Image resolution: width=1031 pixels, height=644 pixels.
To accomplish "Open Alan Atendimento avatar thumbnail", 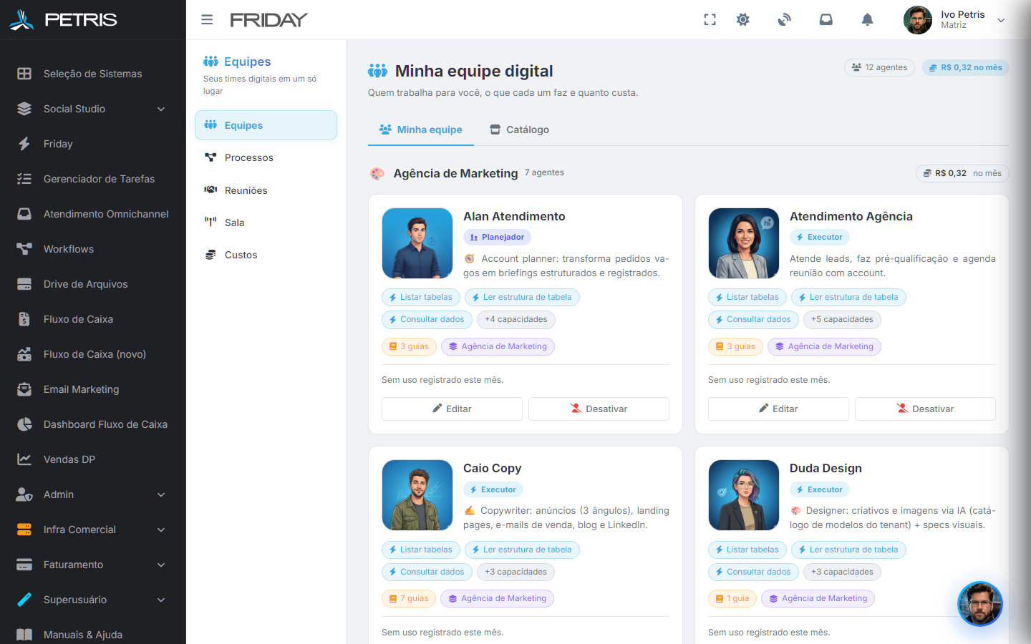I will [417, 243].
